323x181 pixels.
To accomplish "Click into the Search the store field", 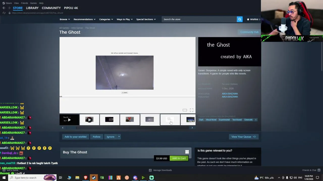I will click(x=199, y=19).
